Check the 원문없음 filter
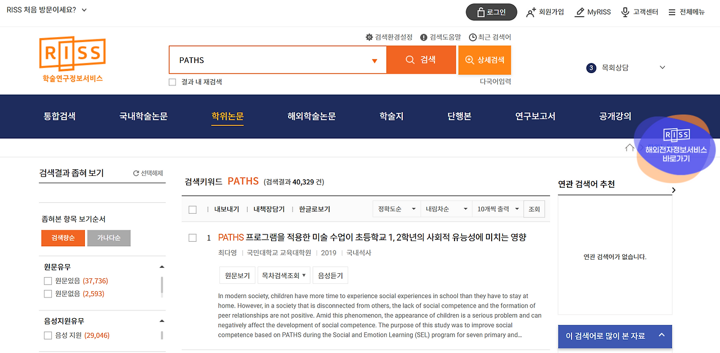720x353 pixels. tap(48, 293)
